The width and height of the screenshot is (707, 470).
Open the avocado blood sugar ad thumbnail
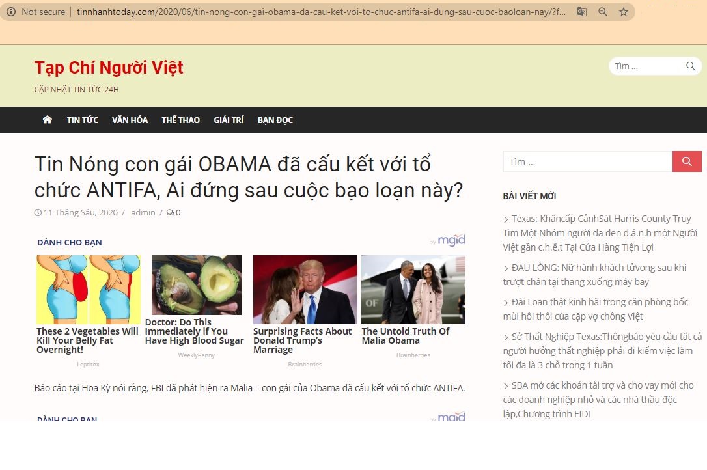[x=196, y=285]
